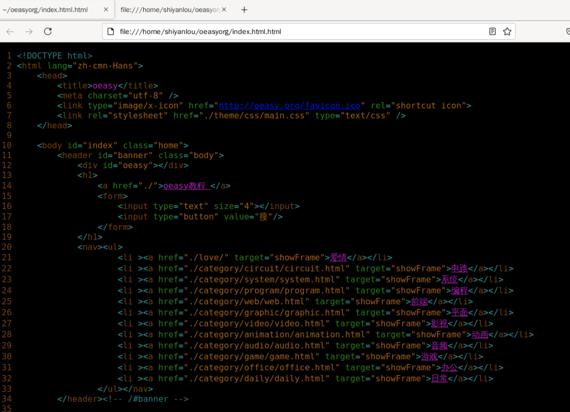Click the input type="text" line

pyautogui.click(x=209, y=206)
